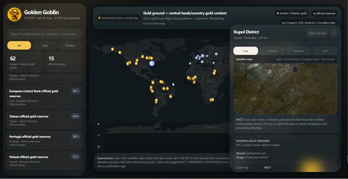Open the Spectral tab

tap(299, 51)
